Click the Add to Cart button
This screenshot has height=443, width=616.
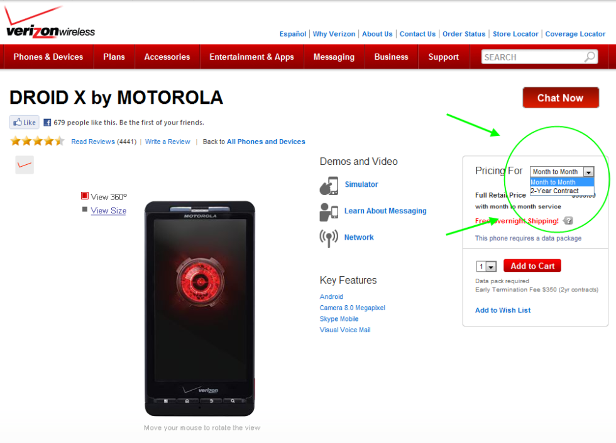click(x=532, y=266)
